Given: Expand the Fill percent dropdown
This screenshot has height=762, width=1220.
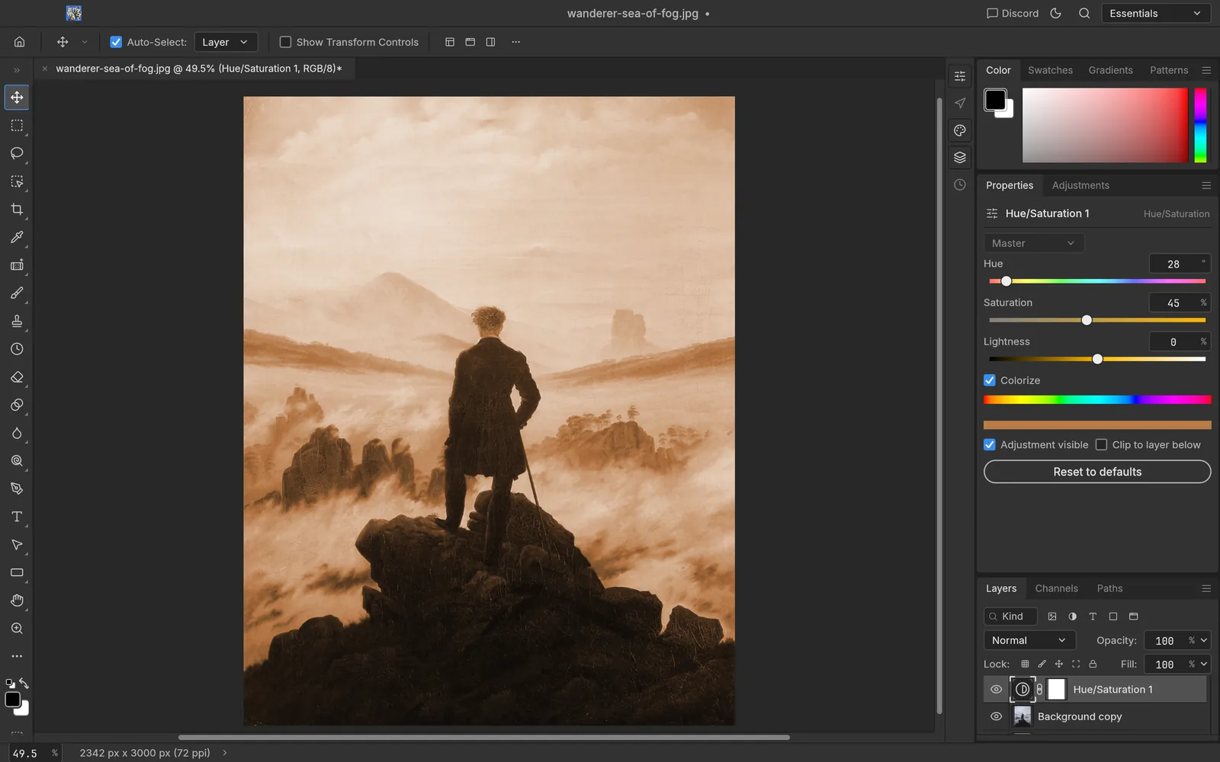Looking at the screenshot, I should pyautogui.click(x=1204, y=664).
